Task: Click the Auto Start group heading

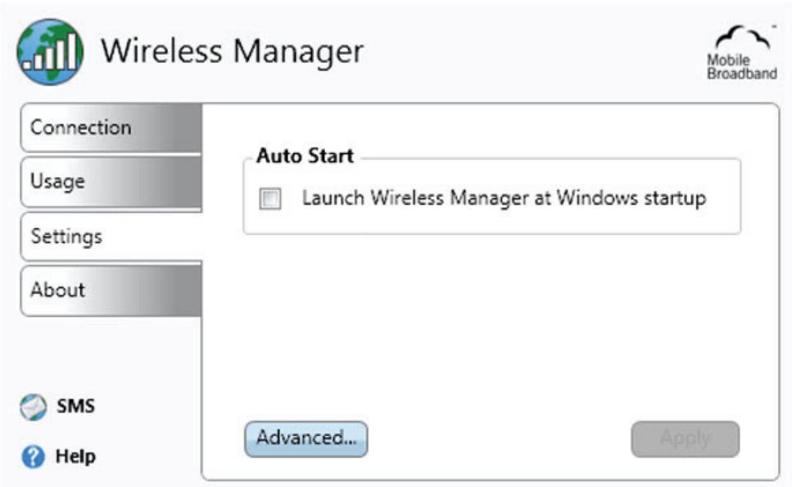Action: point(305,156)
